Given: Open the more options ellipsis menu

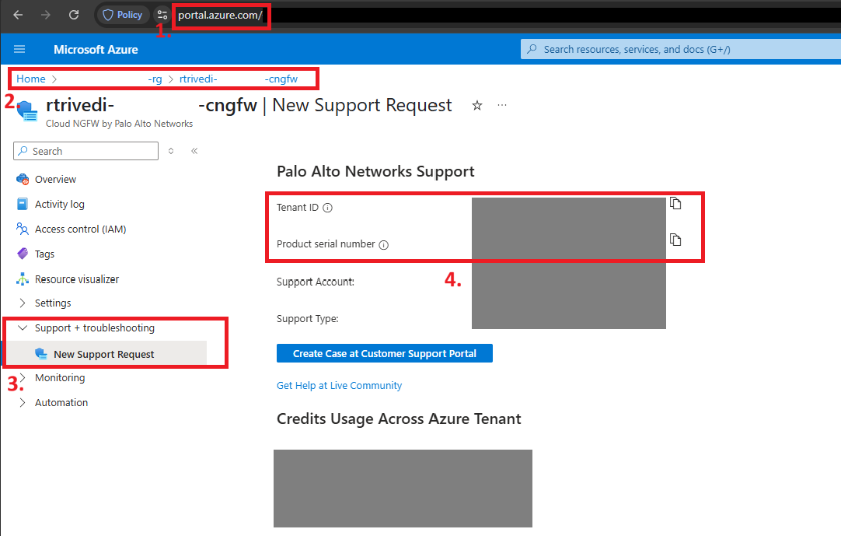Looking at the screenshot, I should click(x=501, y=105).
